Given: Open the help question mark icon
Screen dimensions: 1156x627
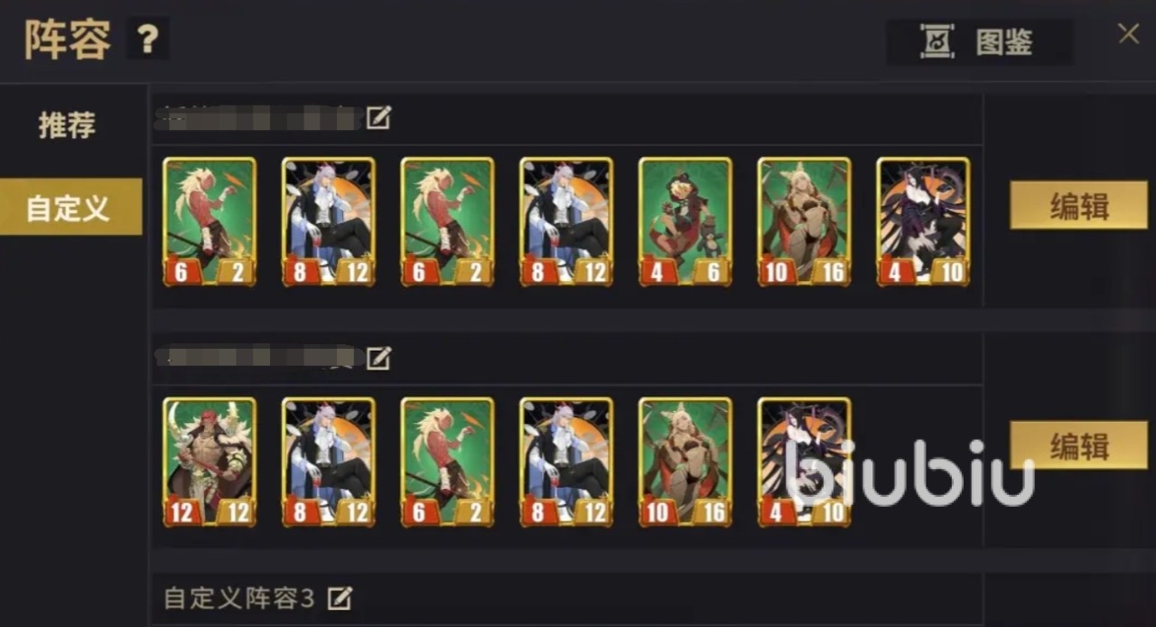Looking at the screenshot, I should [x=148, y=39].
